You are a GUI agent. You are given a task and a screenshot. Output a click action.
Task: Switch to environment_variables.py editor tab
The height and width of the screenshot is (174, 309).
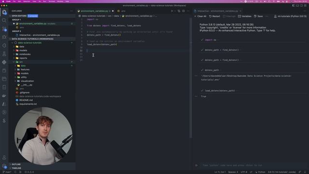point(94,11)
